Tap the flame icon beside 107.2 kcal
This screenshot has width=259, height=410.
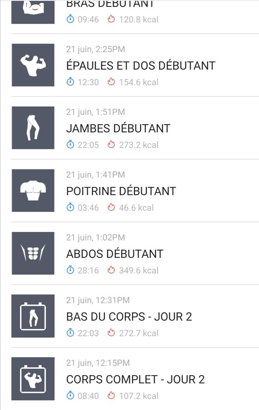click(x=111, y=396)
